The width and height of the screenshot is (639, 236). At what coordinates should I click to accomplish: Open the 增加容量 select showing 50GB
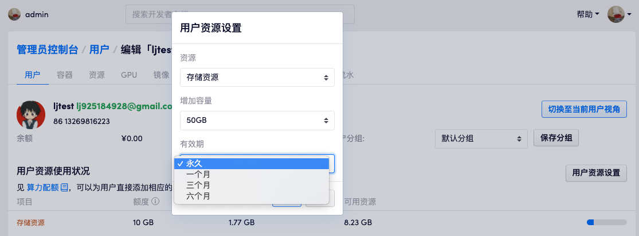pyautogui.click(x=257, y=120)
